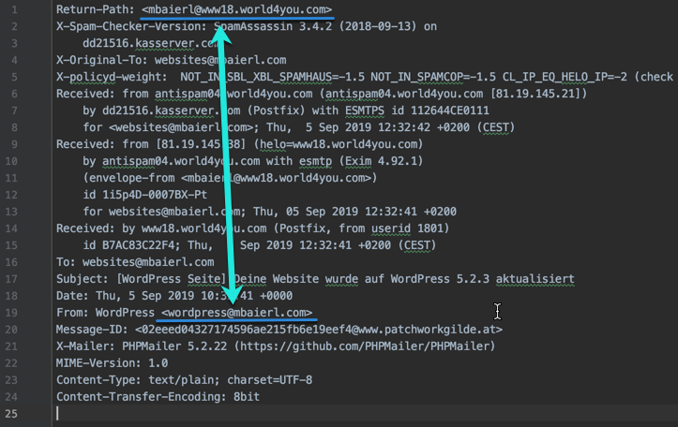Click the Message-ID domain www.patchworkgilde.at
678x427 pixels.
pyautogui.click(x=428, y=330)
